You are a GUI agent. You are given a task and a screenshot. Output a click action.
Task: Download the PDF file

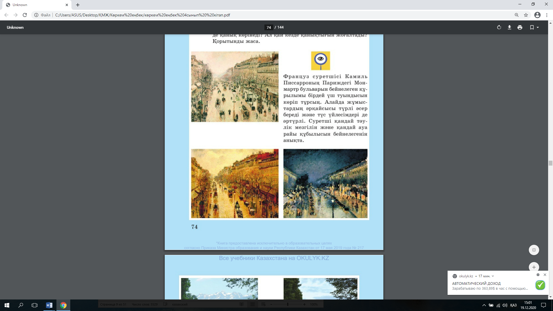pyautogui.click(x=509, y=27)
